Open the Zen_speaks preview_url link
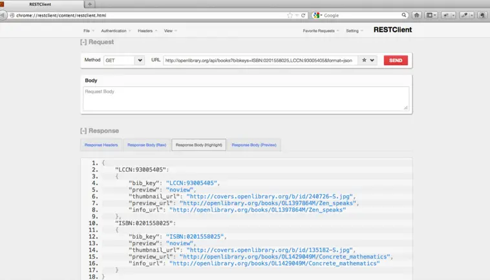The width and height of the screenshot is (490, 280). [268, 203]
